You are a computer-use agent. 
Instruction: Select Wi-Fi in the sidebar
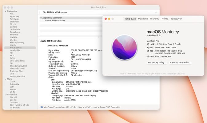[x=12, y=92]
